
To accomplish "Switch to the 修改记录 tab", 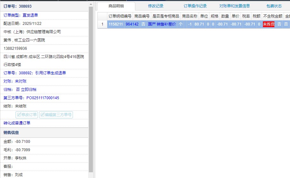I will (156, 6).
